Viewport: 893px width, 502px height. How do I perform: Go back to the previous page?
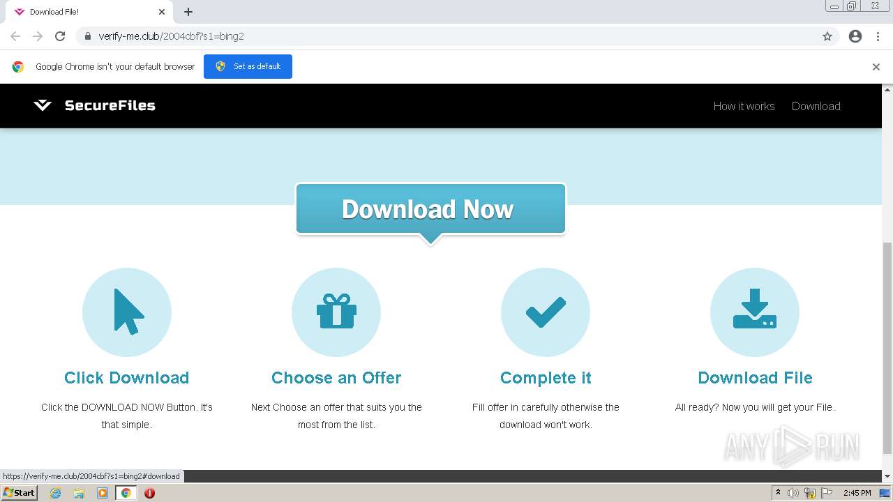click(15, 36)
